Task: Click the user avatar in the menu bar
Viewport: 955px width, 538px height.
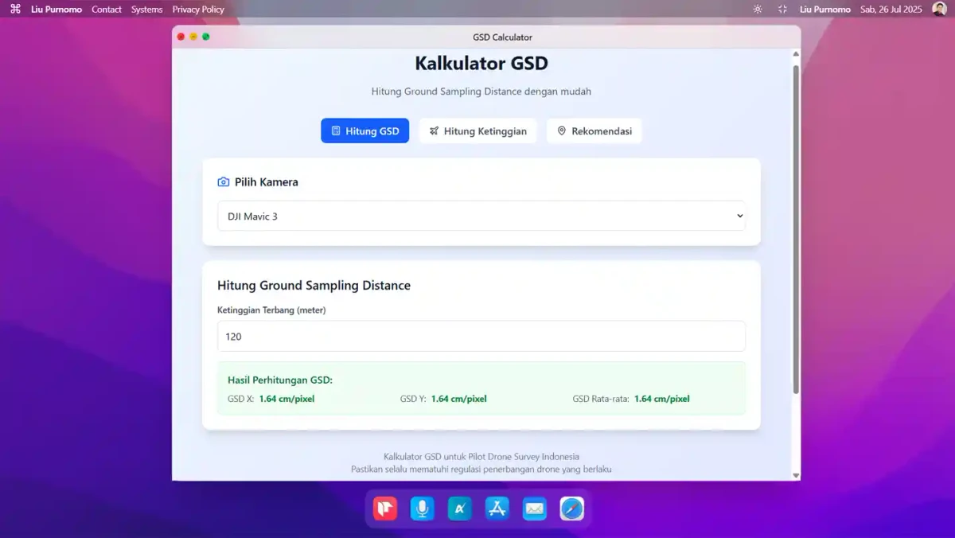Action: coord(939,9)
